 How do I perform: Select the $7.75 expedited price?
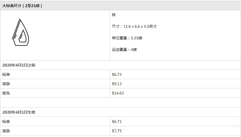pos(117,131)
